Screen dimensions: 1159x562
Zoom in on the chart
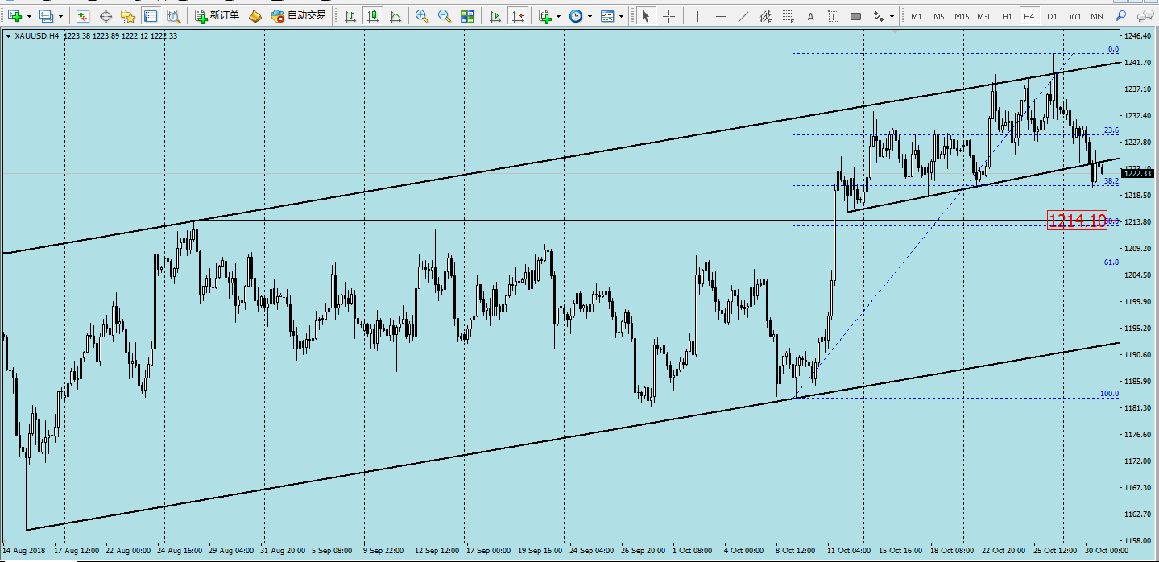(x=421, y=15)
